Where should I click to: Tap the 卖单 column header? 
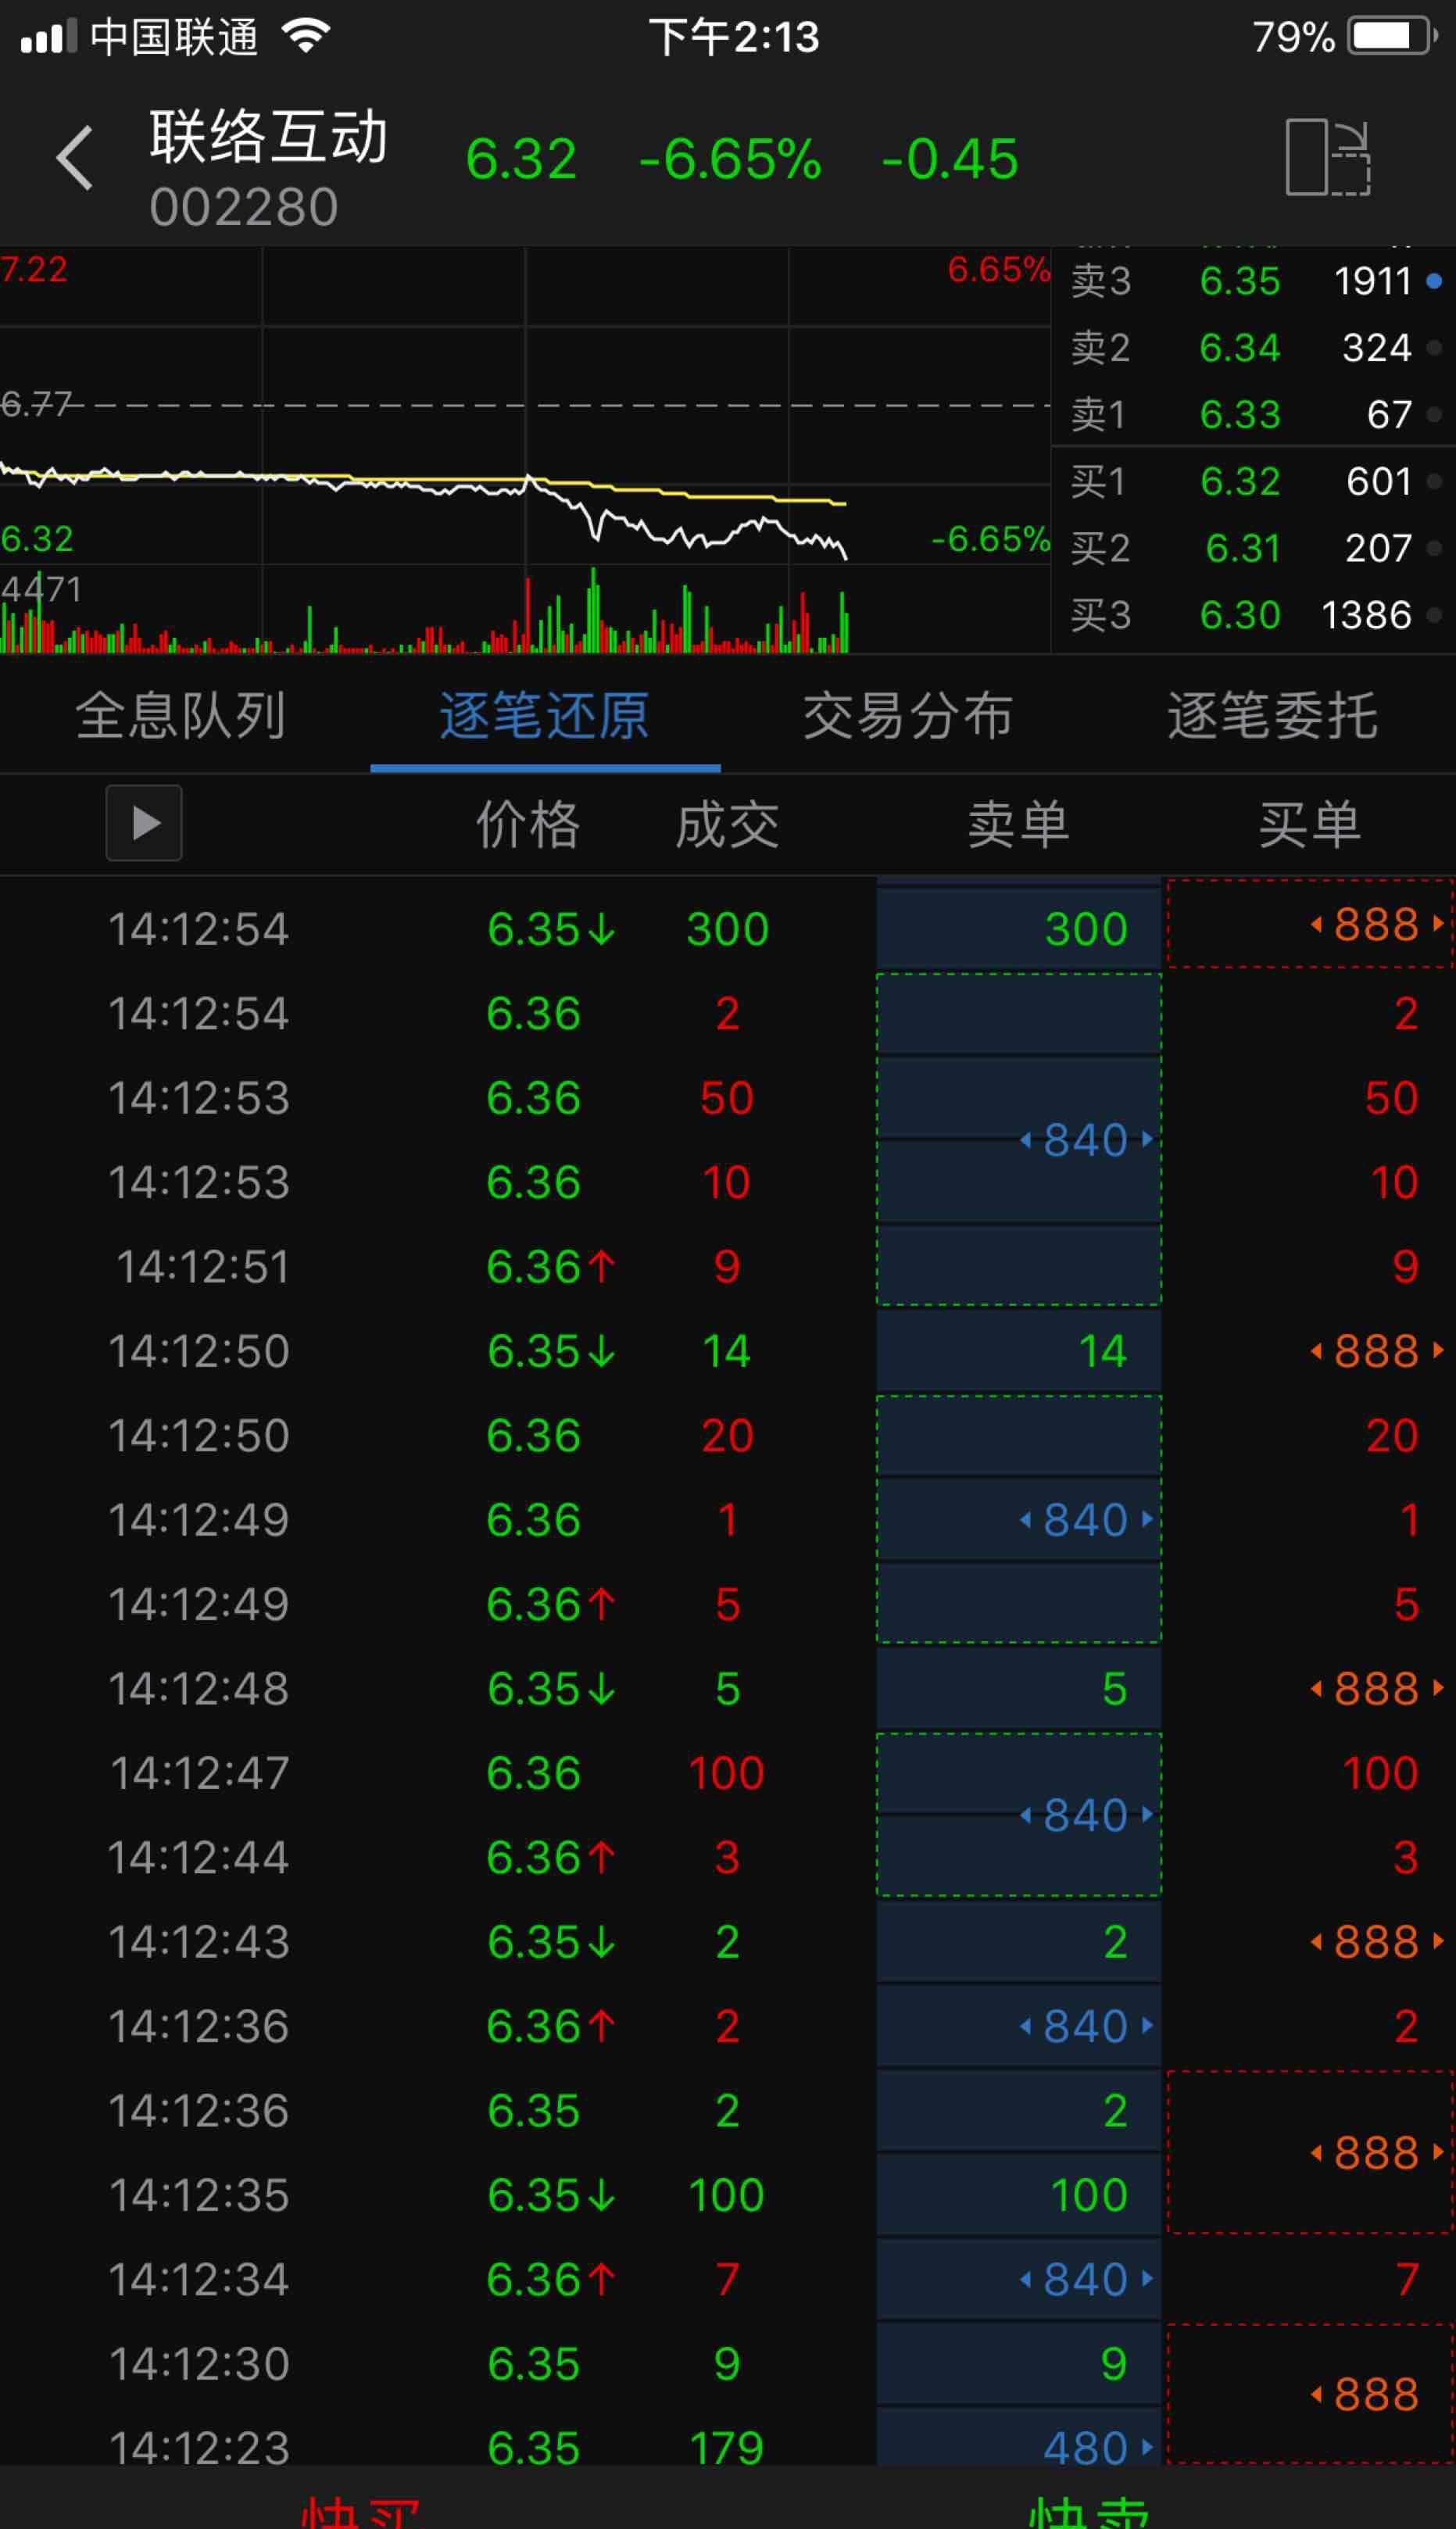(1018, 824)
